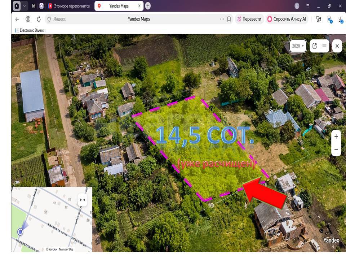Click house number 51 on the minimap
The width and height of the screenshot is (346, 260).
(x=46, y=212)
